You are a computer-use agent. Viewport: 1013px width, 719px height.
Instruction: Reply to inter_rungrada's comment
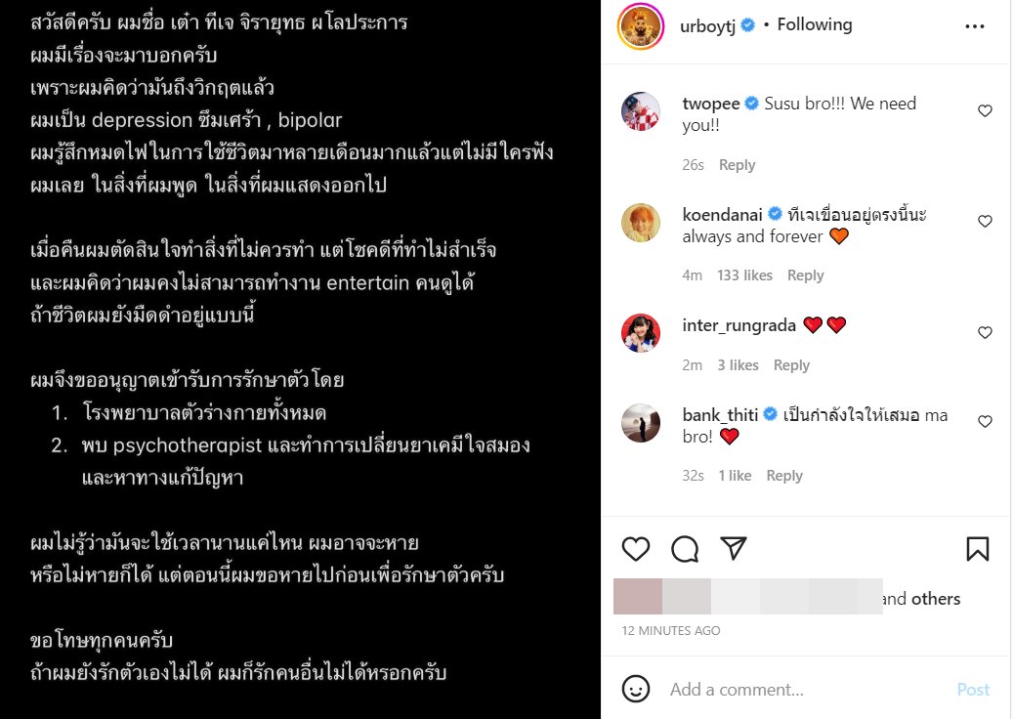(x=791, y=365)
